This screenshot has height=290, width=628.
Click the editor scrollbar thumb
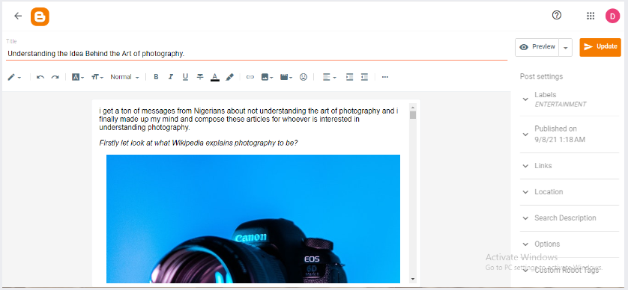click(413, 115)
